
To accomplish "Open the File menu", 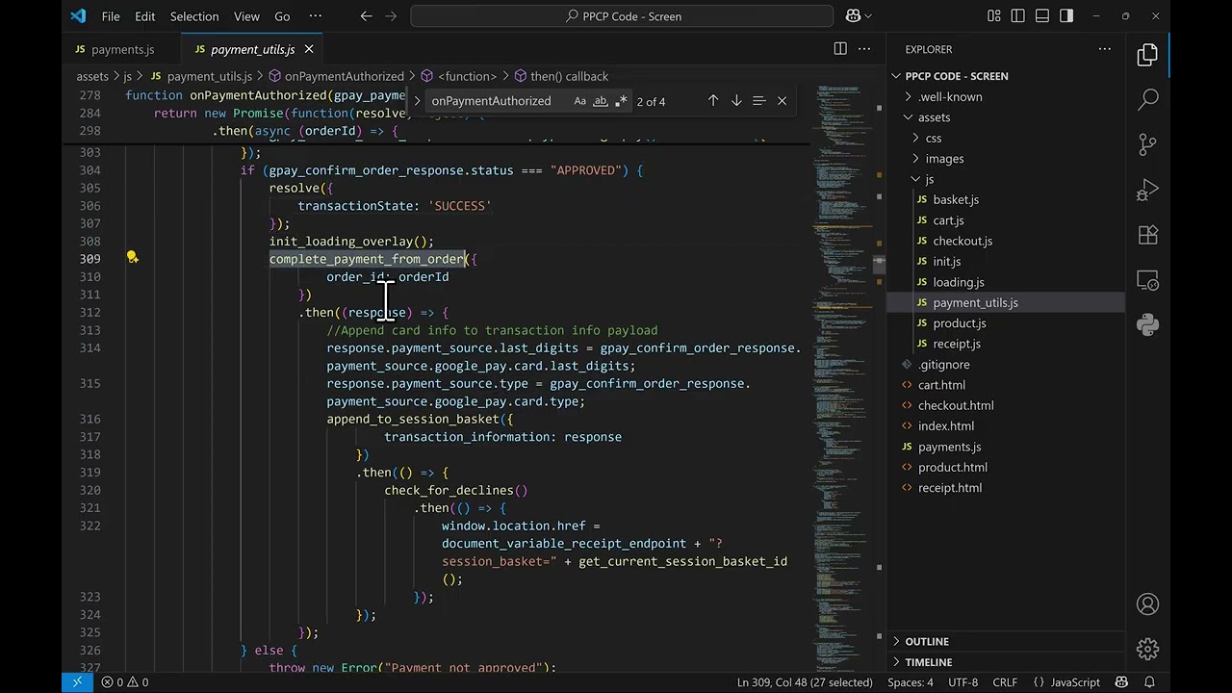I will (111, 16).
